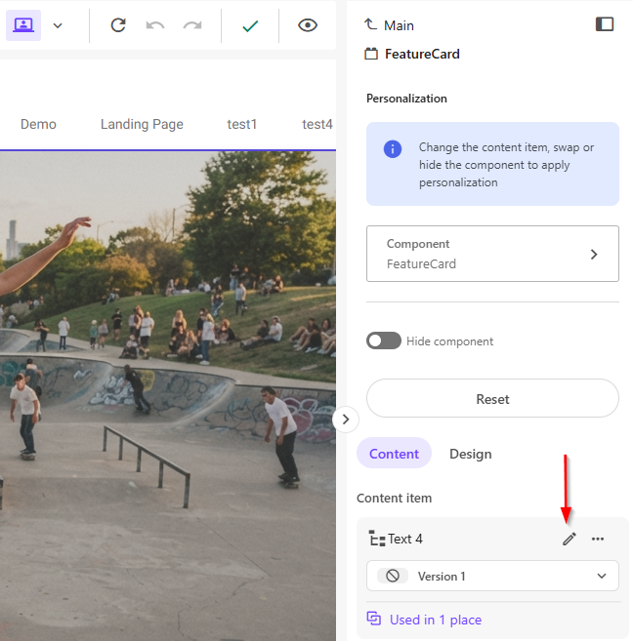633x641 pixels.
Task: Click the up-arrow icon beside Main
Action: [370, 24]
